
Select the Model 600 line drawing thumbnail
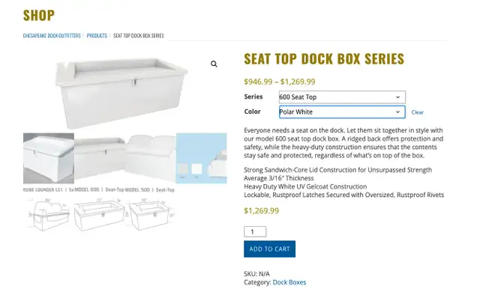point(100,213)
